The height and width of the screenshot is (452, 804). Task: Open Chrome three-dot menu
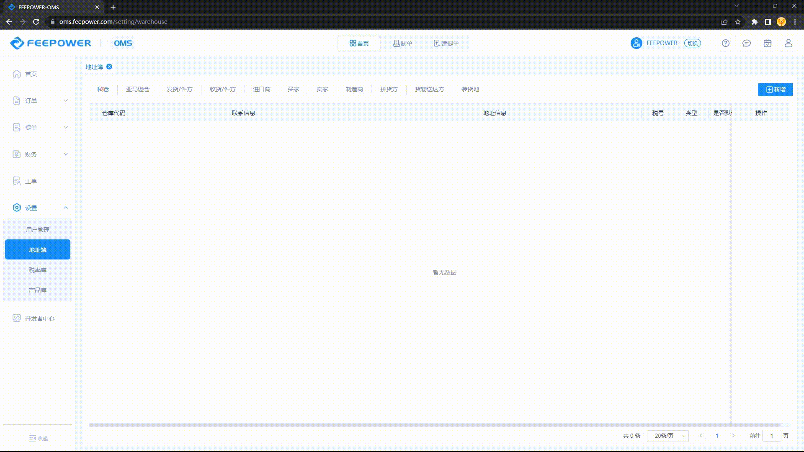795,22
